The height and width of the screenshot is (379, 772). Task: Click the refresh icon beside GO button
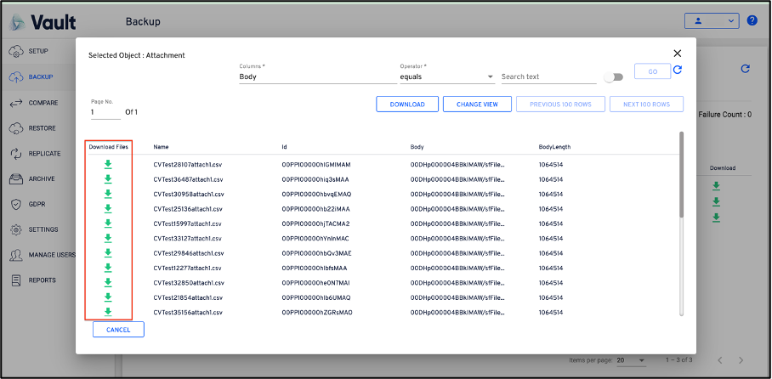click(678, 71)
